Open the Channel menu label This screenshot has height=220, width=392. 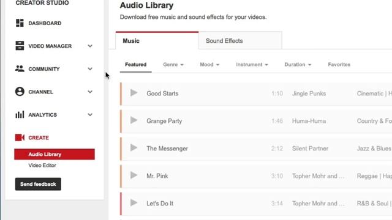coord(41,92)
